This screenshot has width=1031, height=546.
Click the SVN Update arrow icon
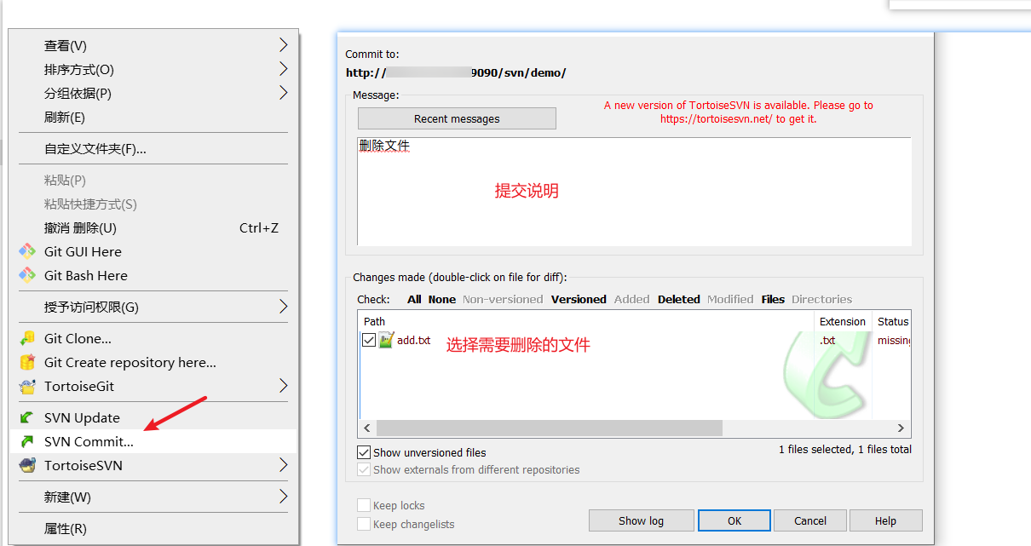[x=27, y=417]
